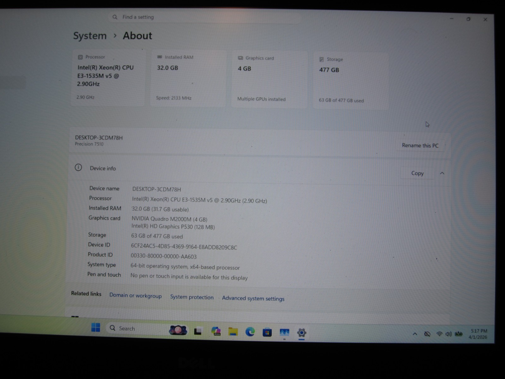Image resolution: width=505 pixels, height=379 pixels.
Task: Focus the Find a setting search box
Action: (205, 17)
